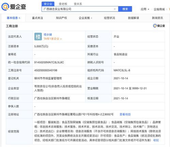Click administrative division 广西壮族自治区柳州市鱼峰区
170x147 pixels.
[52, 98]
